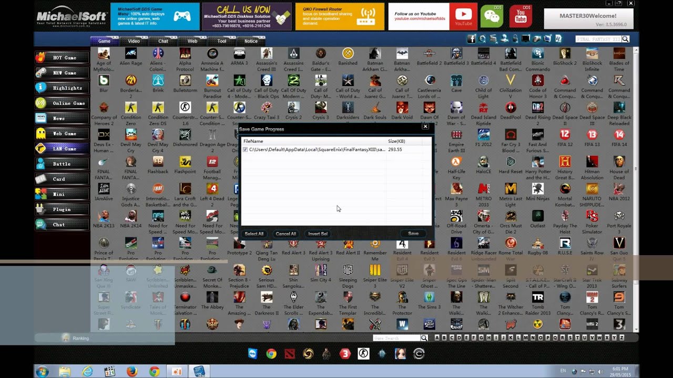Click the 293.55 size value
The height and width of the screenshot is (378, 673).
(x=395, y=150)
